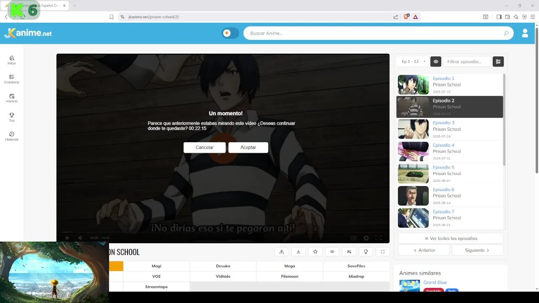
Task: Select the Vidhide server tab
Action: pyautogui.click(x=223, y=276)
